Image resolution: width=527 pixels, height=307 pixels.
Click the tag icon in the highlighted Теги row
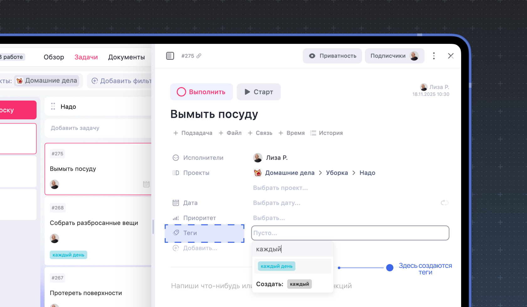pos(176,233)
